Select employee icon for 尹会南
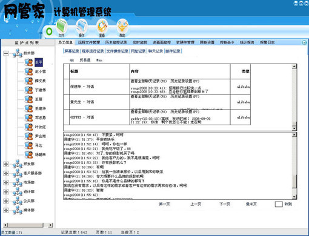This screenshot has width=309, height=236. (x=28, y=136)
